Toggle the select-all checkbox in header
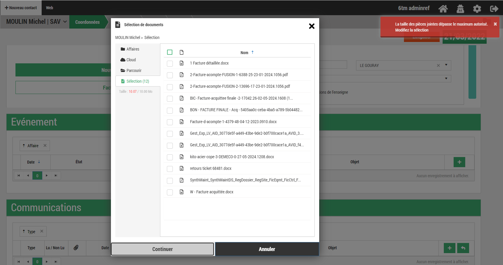Screen dimensions: 503x265 [x=170, y=52]
